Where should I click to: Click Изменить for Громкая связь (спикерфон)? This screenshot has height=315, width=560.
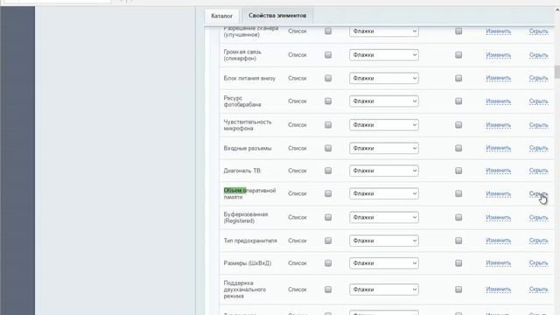[x=498, y=55]
